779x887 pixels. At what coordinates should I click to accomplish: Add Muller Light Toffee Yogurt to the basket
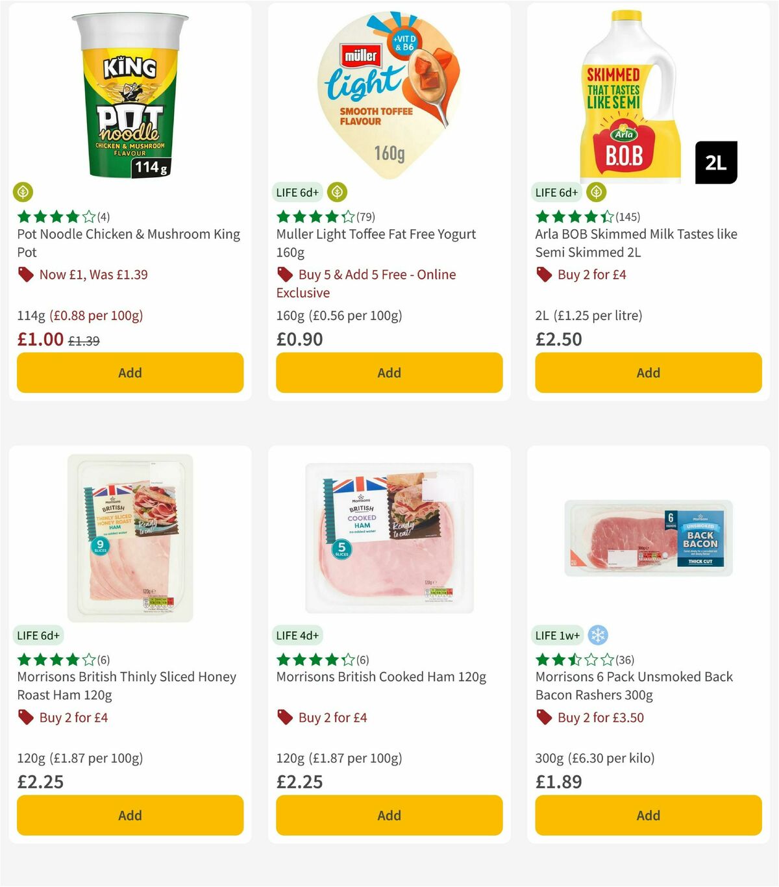pyautogui.click(x=388, y=373)
